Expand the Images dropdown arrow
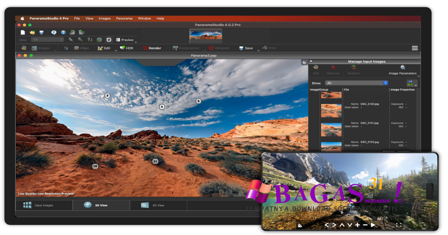 pyautogui.click(x=55, y=50)
